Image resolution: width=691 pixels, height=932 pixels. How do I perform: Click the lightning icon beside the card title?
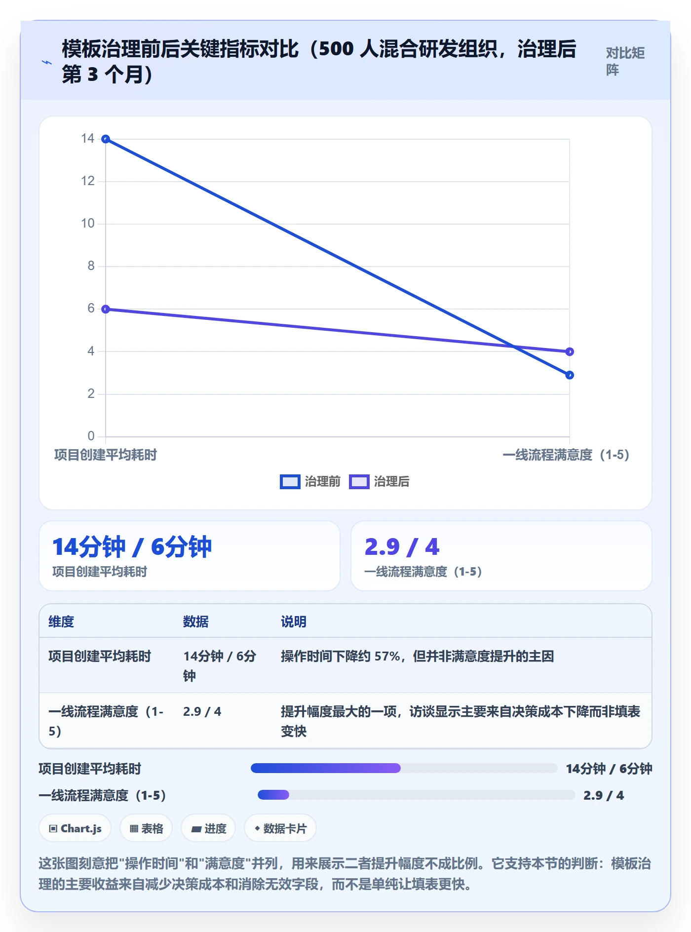tap(46, 62)
